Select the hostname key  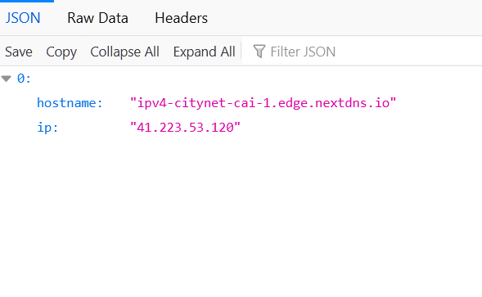pyautogui.click(x=70, y=103)
